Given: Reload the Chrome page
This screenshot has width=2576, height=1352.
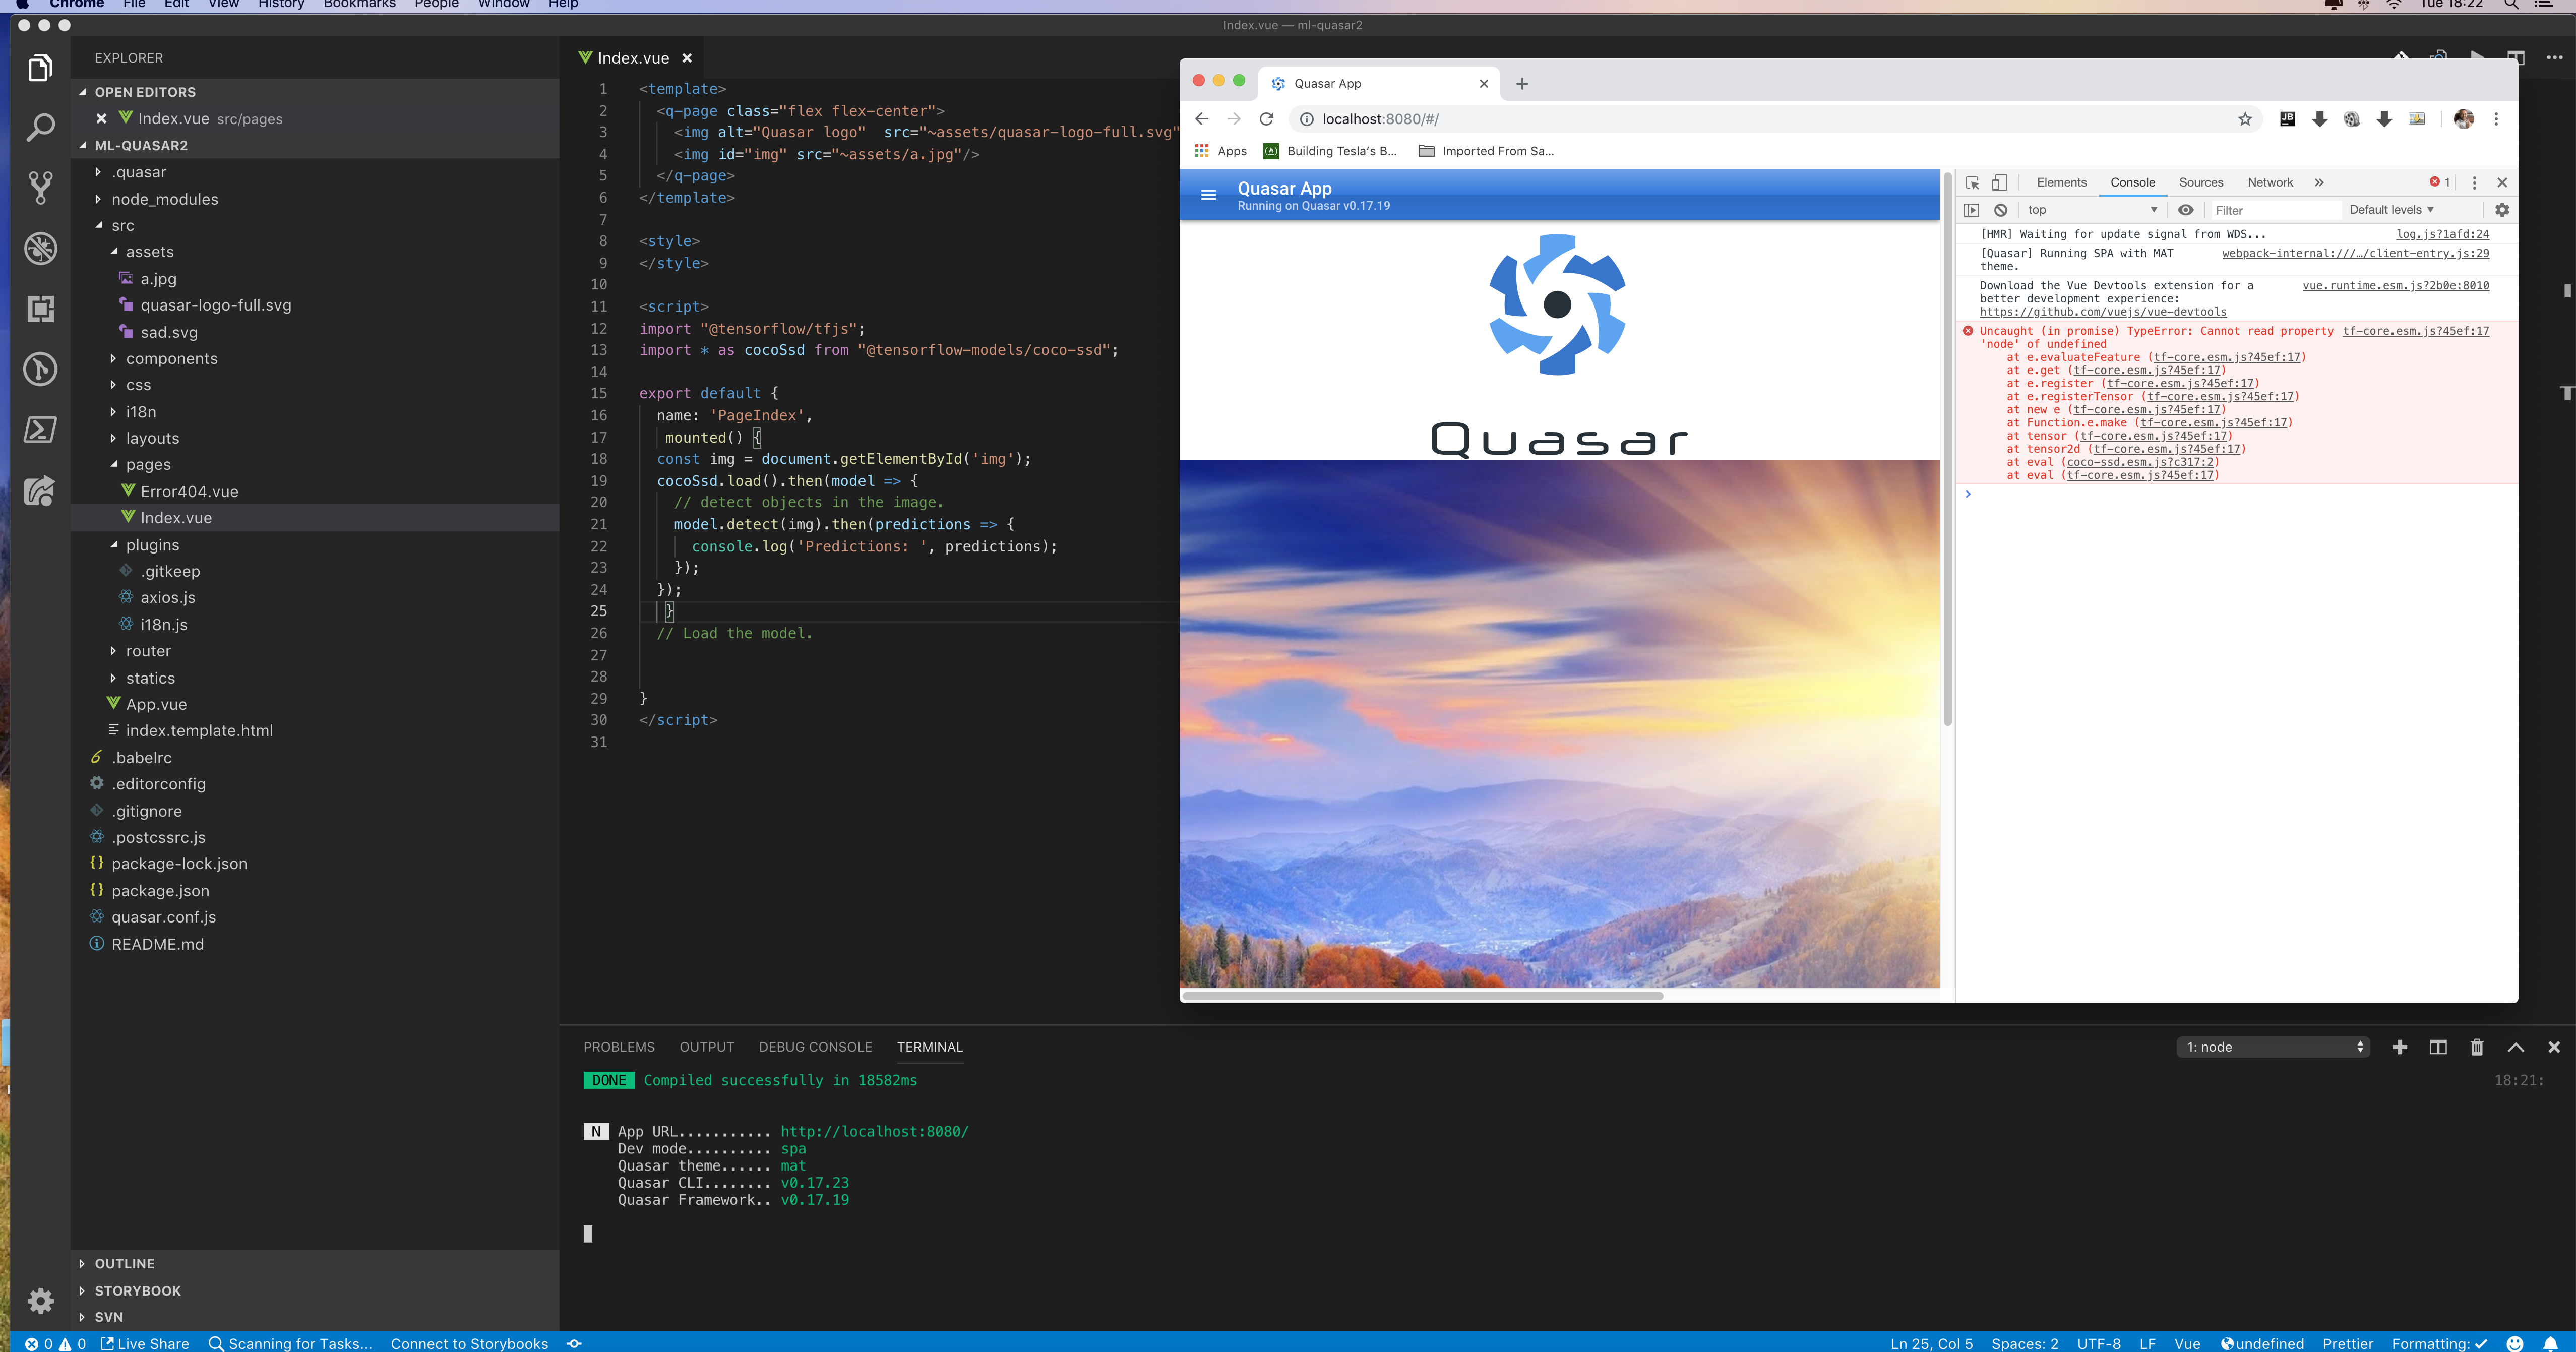Looking at the screenshot, I should pos(1267,119).
